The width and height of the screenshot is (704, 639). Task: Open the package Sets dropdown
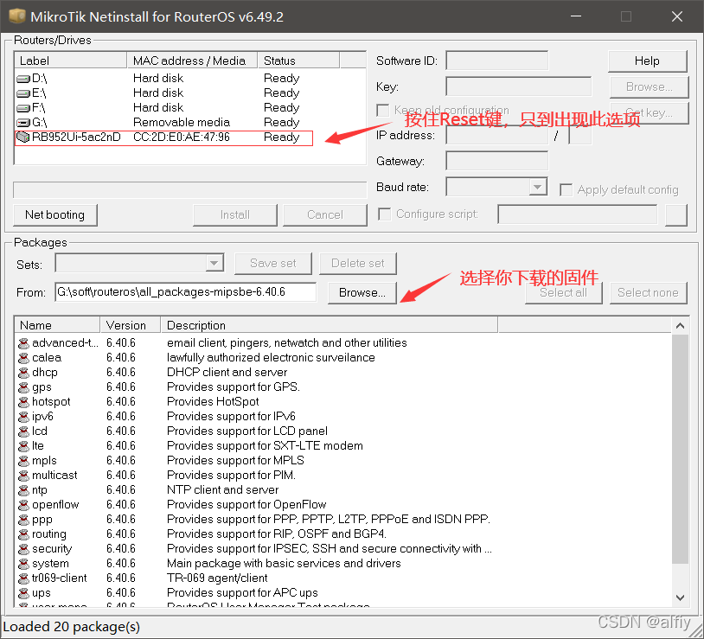(x=214, y=263)
